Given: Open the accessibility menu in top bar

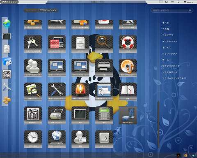Looking at the screenshot, I should (167, 2).
